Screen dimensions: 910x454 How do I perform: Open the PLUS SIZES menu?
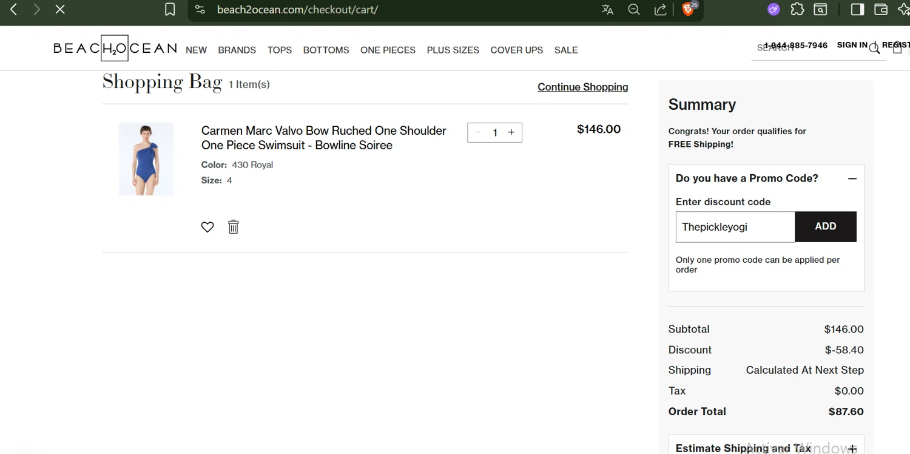(453, 50)
